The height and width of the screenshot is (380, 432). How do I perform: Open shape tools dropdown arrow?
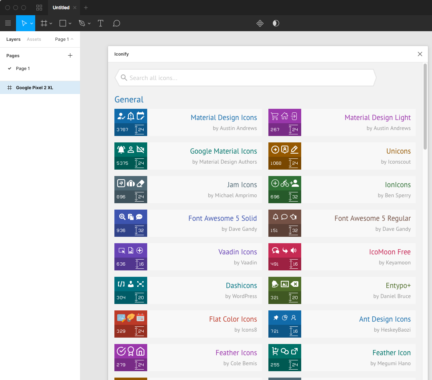[x=70, y=24]
